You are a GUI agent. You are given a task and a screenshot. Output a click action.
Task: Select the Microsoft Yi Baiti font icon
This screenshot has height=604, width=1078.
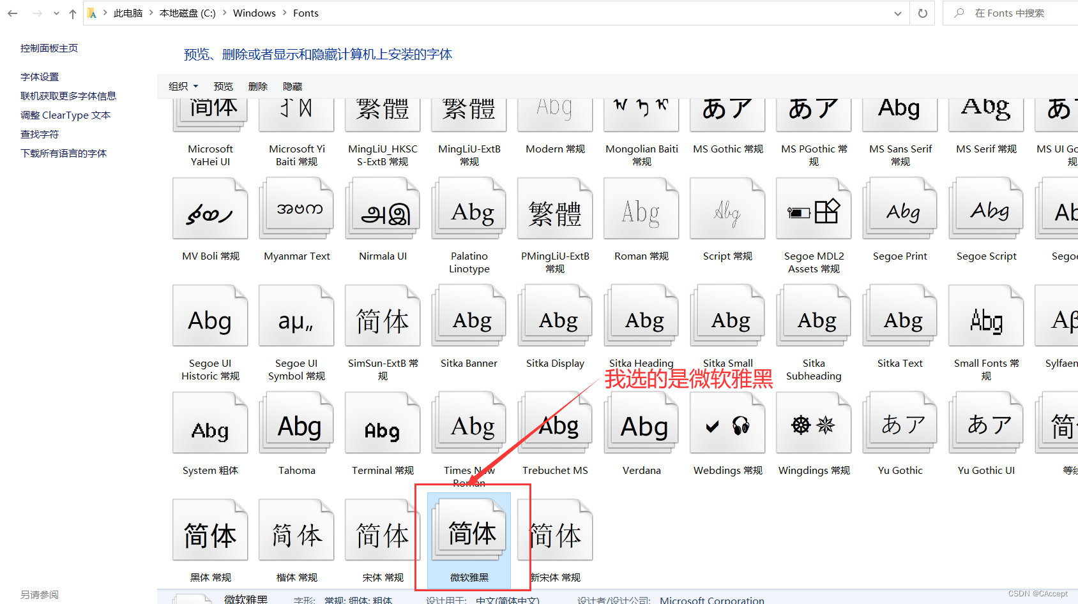coord(296,115)
